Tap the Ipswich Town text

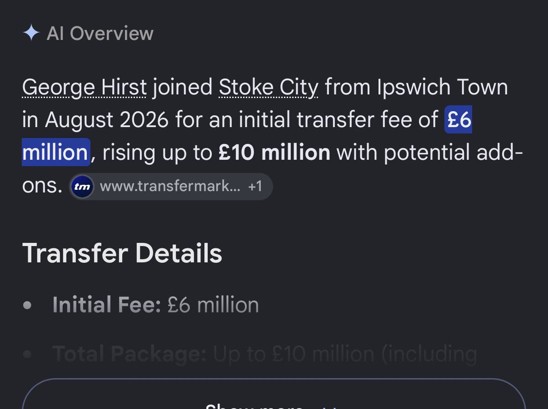(x=443, y=88)
